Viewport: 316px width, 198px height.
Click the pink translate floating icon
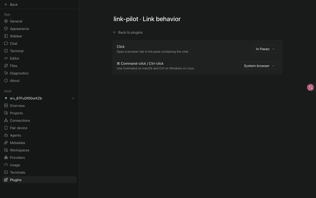[310, 87]
